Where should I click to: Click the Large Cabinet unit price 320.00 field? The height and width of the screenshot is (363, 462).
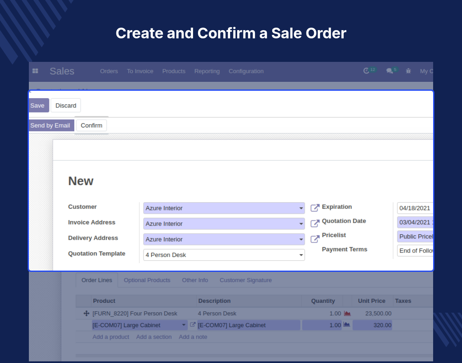372,325
